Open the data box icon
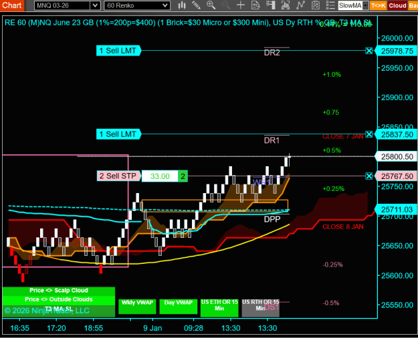 (255, 5)
